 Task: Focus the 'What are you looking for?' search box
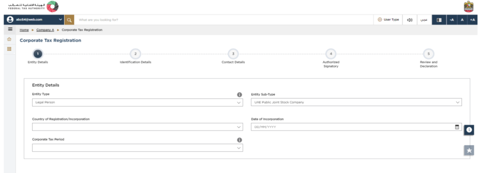tap(224, 20)
